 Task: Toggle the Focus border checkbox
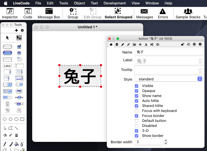tap(137, 116)
